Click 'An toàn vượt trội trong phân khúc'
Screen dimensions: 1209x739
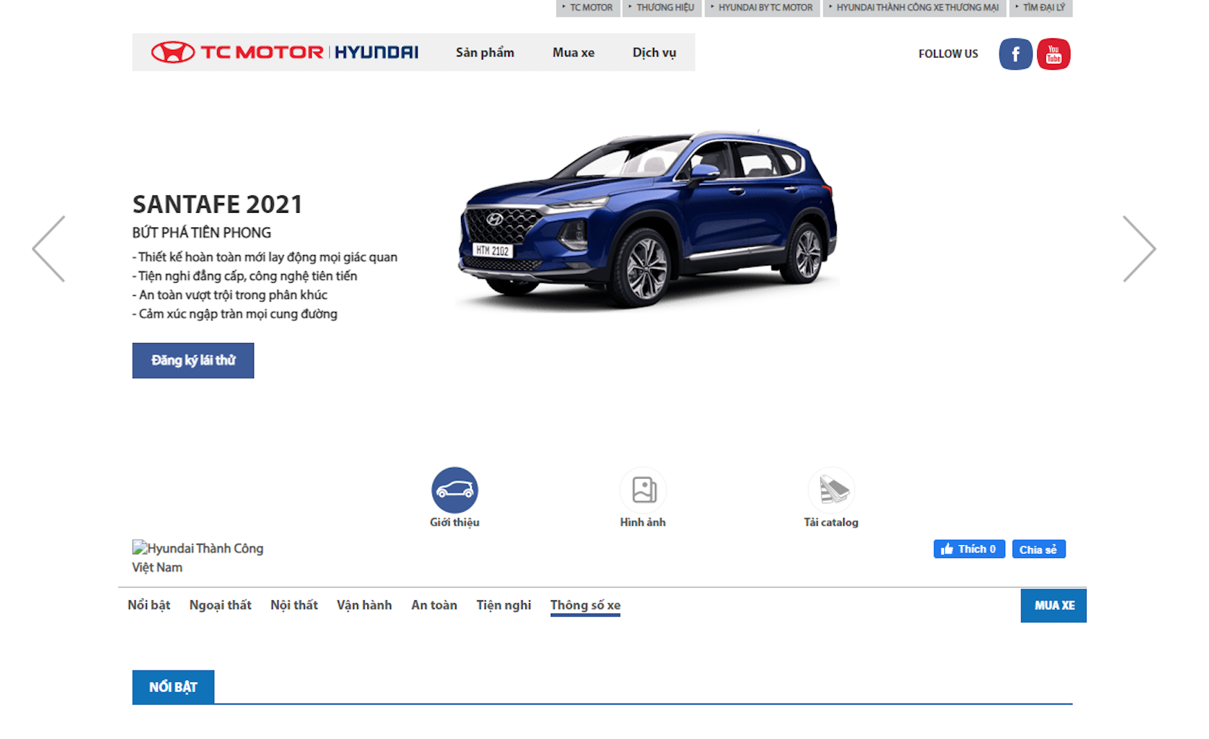click(229, 295)
